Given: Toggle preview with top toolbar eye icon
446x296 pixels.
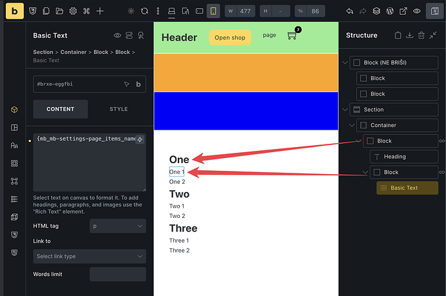Looking at the screenshot, I should (x=417, y=11).
